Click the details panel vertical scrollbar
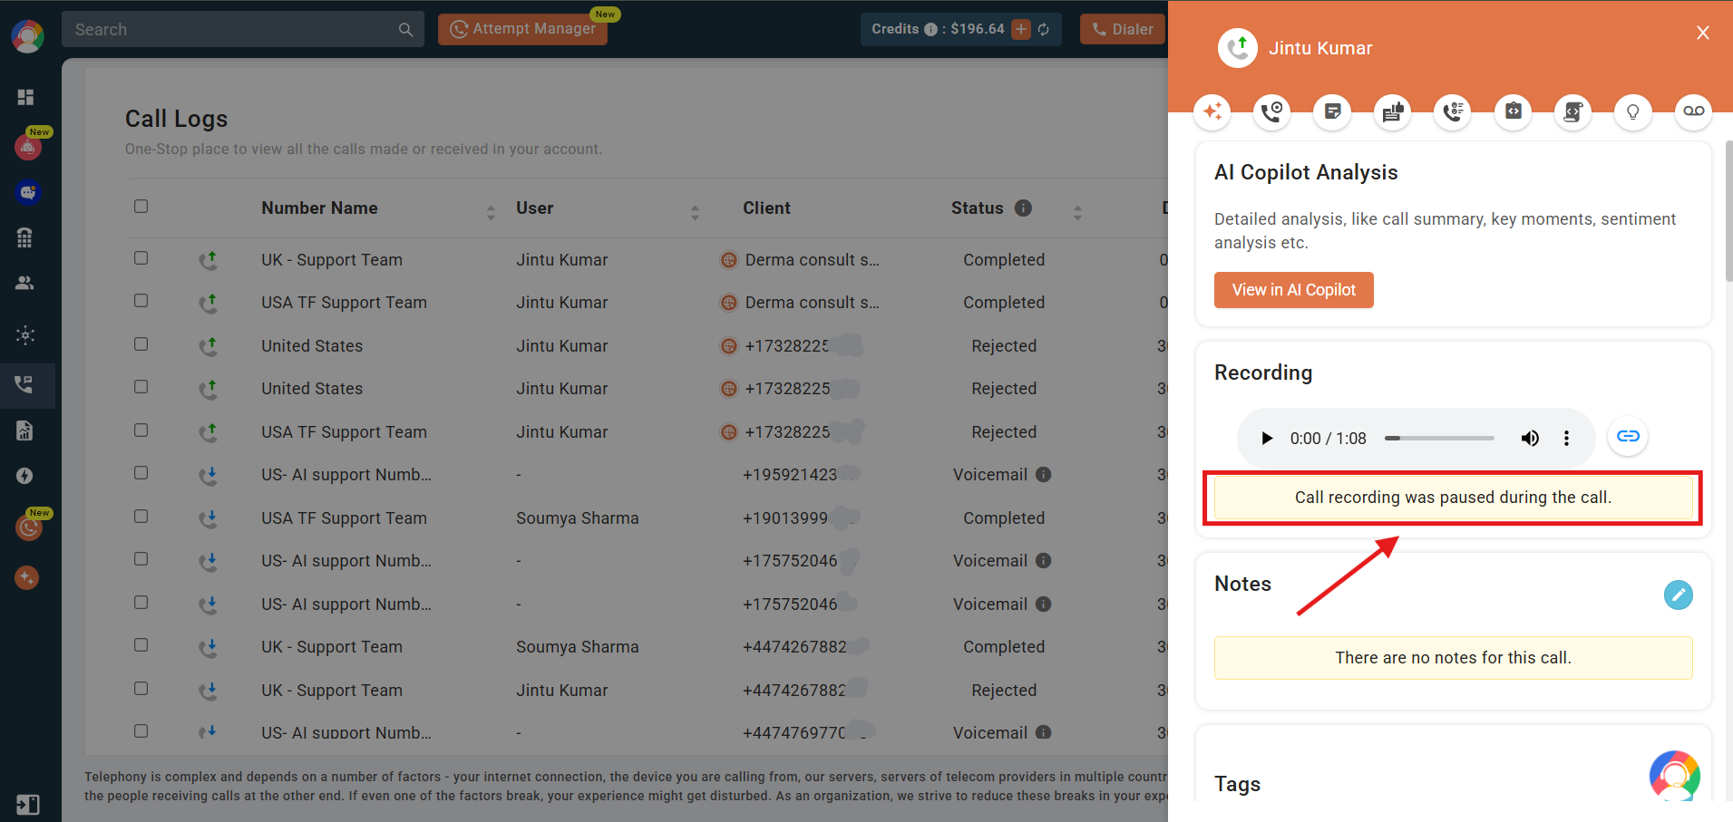 [1728, 211]
